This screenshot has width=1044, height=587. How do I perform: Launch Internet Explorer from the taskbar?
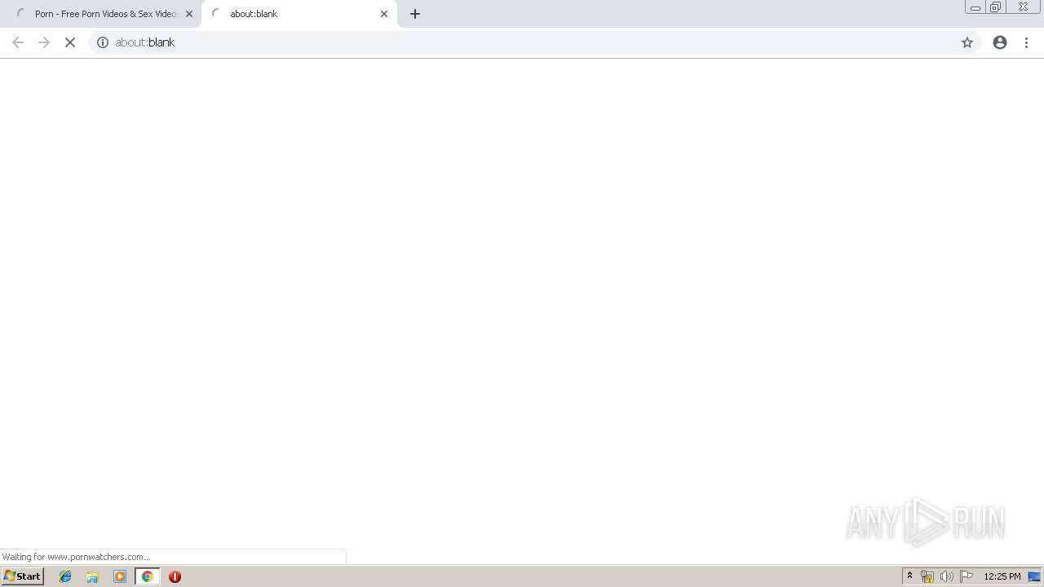click(x=65, y=576)
